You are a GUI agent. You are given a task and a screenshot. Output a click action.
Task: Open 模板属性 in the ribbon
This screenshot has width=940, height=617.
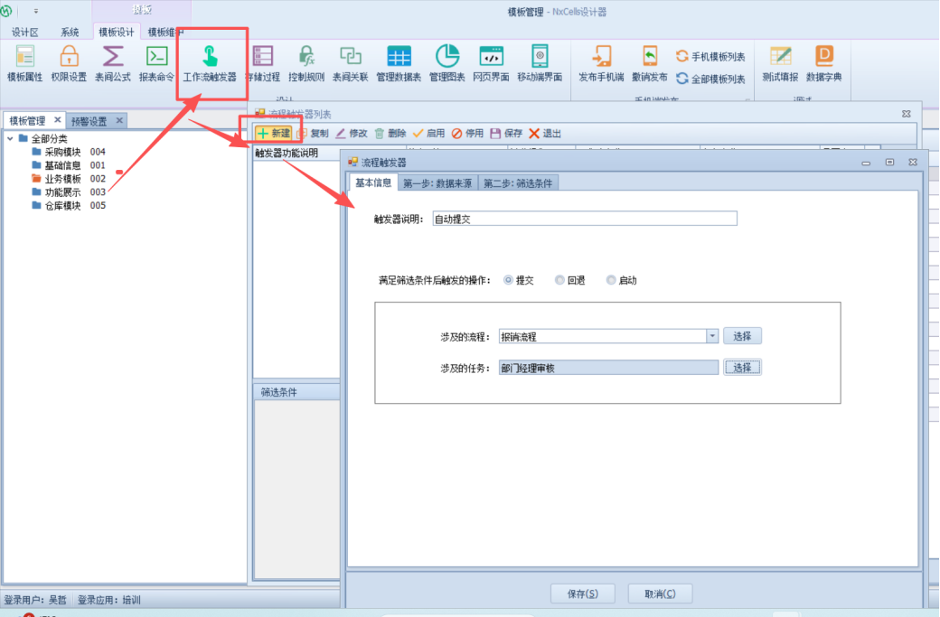tap(24, 62)
